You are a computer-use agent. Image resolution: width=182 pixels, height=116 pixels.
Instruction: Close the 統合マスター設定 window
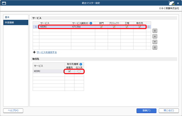click(178, 3)
